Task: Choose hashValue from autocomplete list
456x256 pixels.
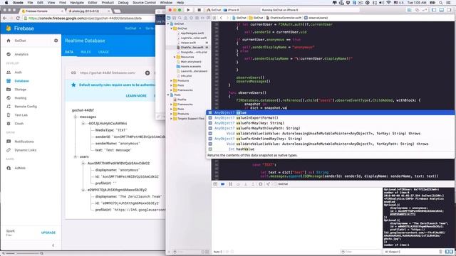Action: click(330, 149)
